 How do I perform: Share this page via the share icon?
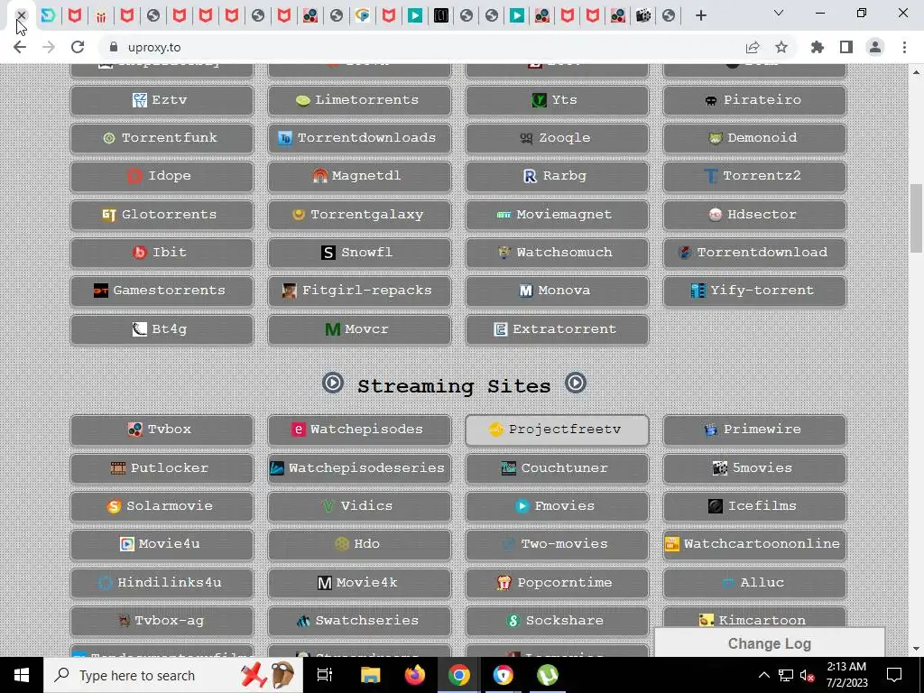[x=753, y=47]
